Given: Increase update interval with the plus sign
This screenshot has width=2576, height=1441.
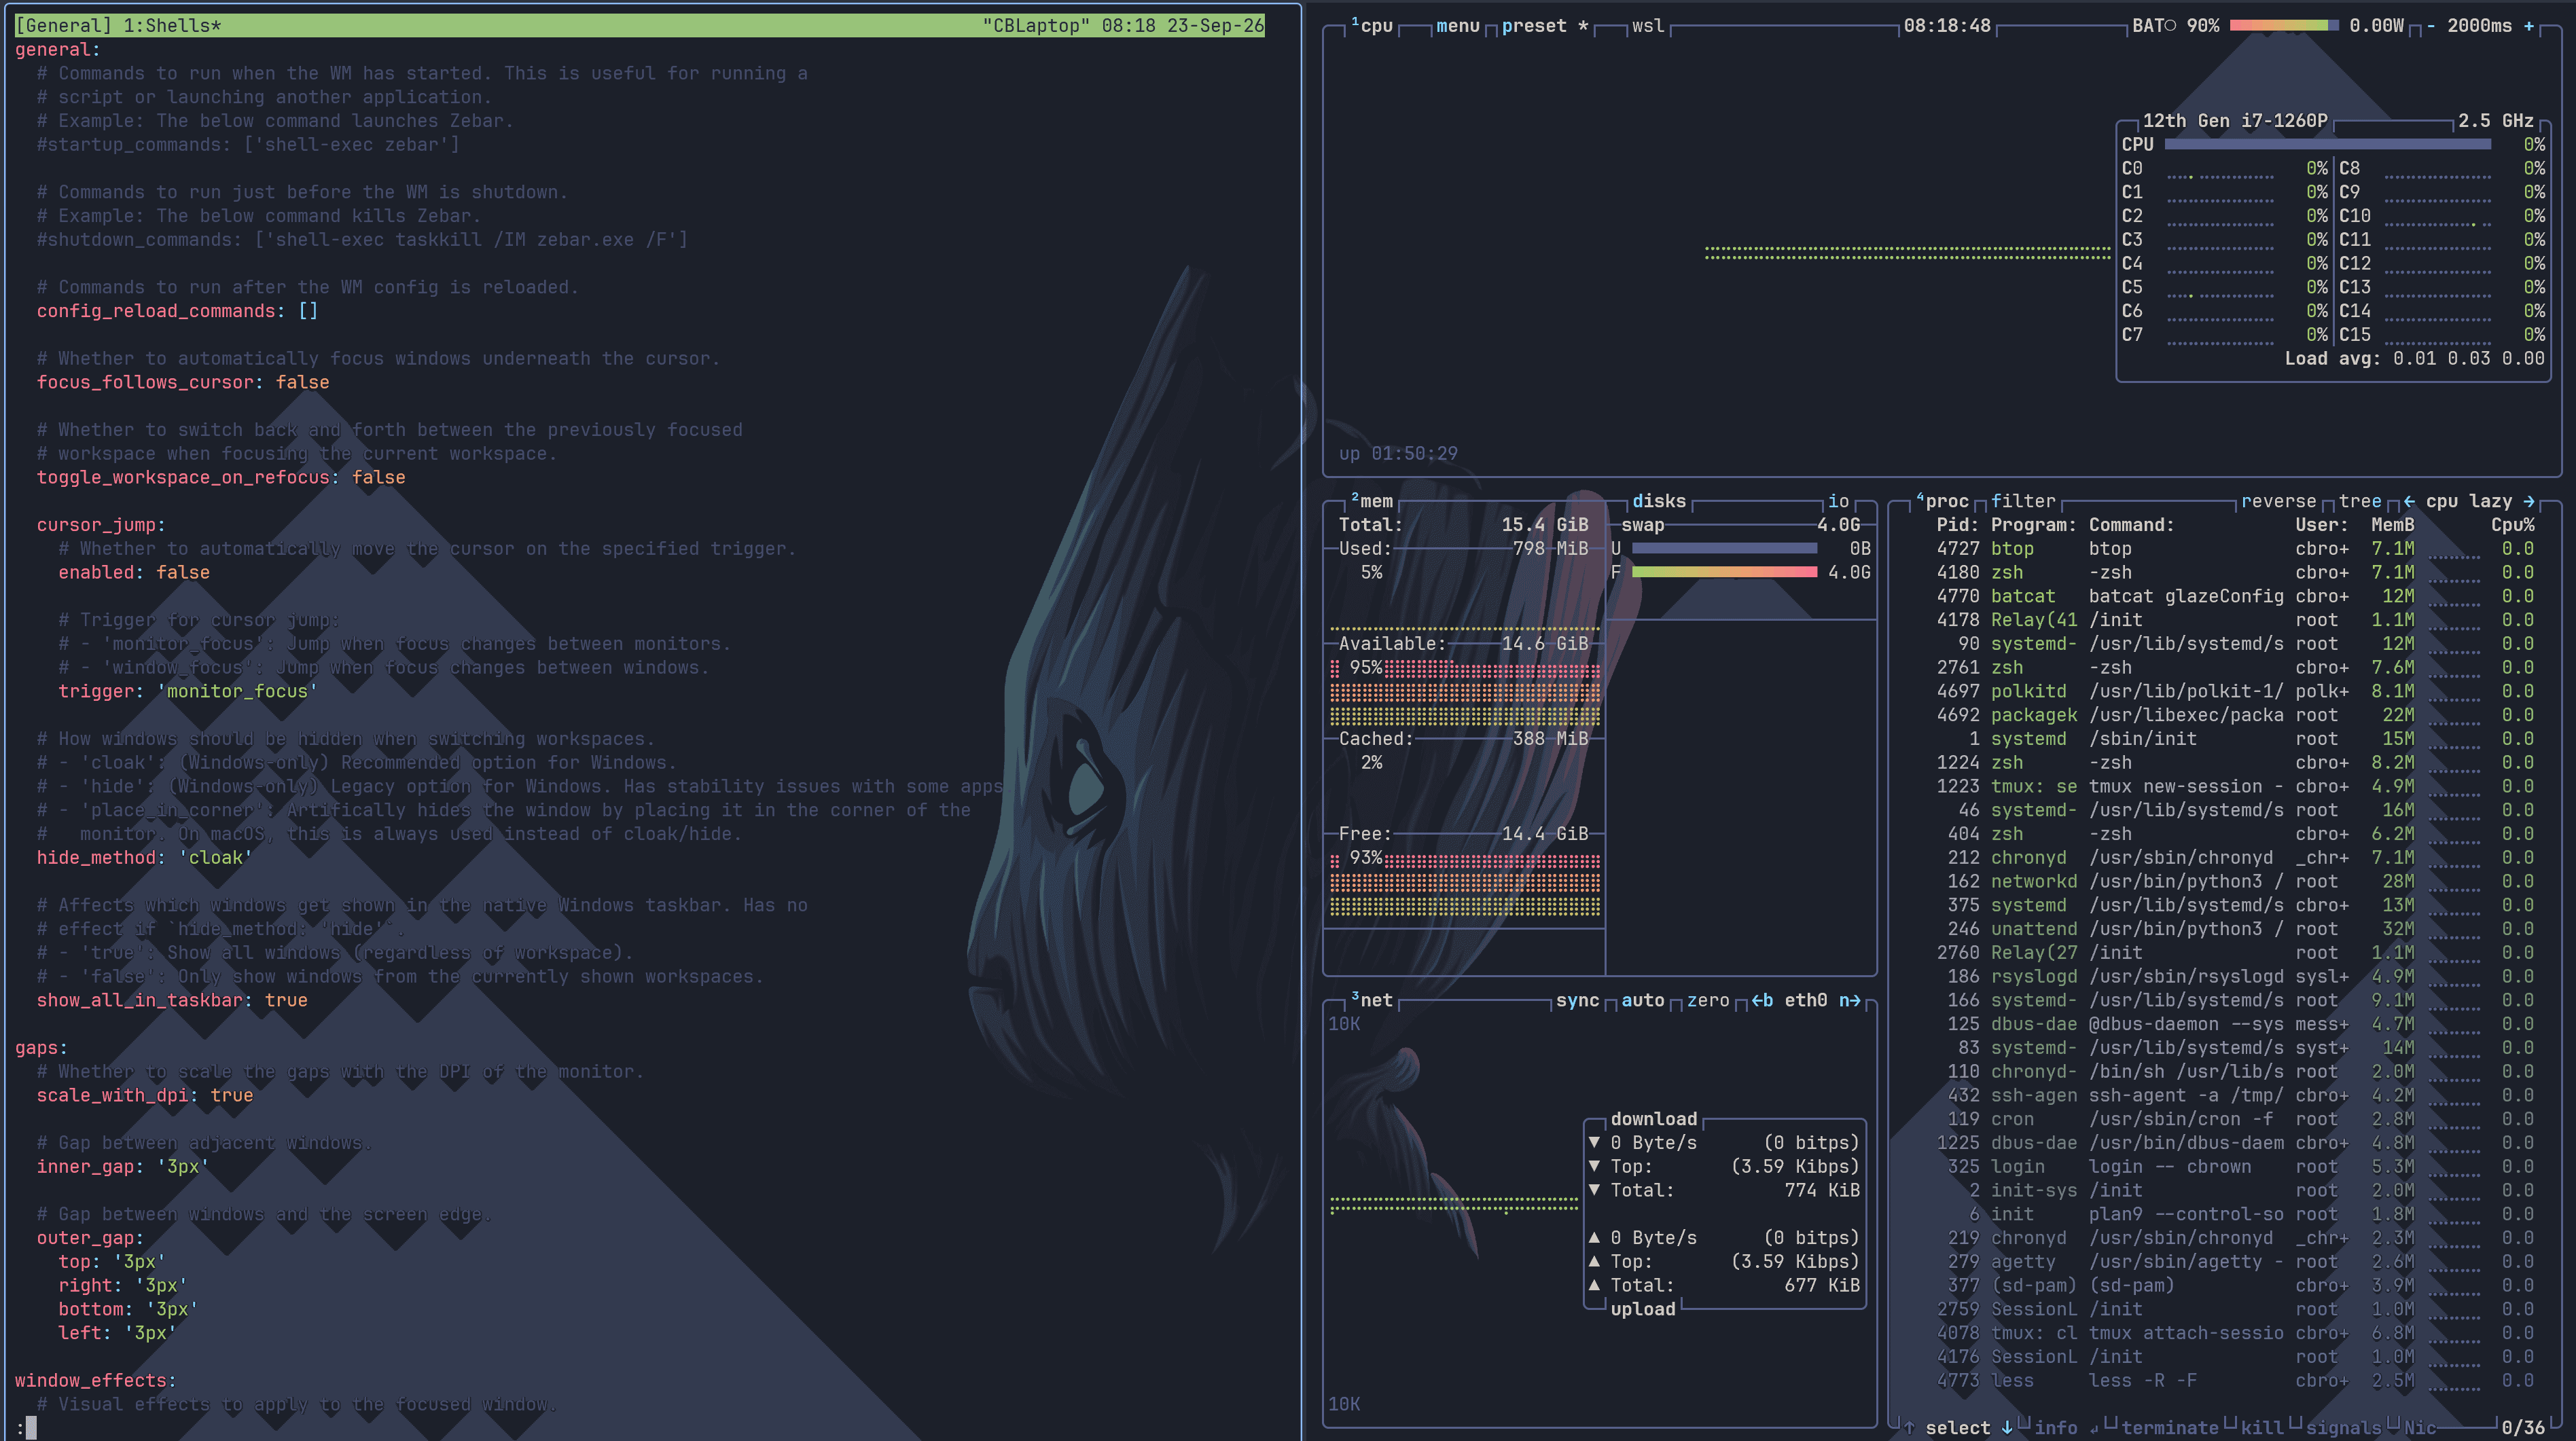Looking at the screenshot, I should pyautogui.click(x=2529, y=26).
